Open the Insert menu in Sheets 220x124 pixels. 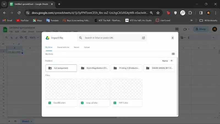[x=31, y=31]
